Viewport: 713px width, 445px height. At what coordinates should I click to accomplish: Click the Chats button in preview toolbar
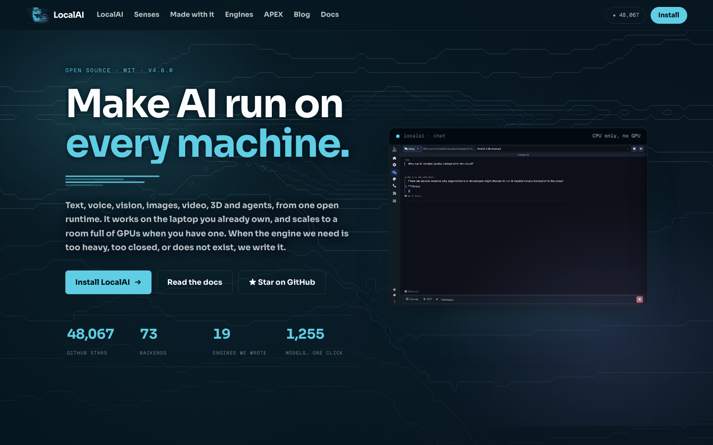(412, 149)
